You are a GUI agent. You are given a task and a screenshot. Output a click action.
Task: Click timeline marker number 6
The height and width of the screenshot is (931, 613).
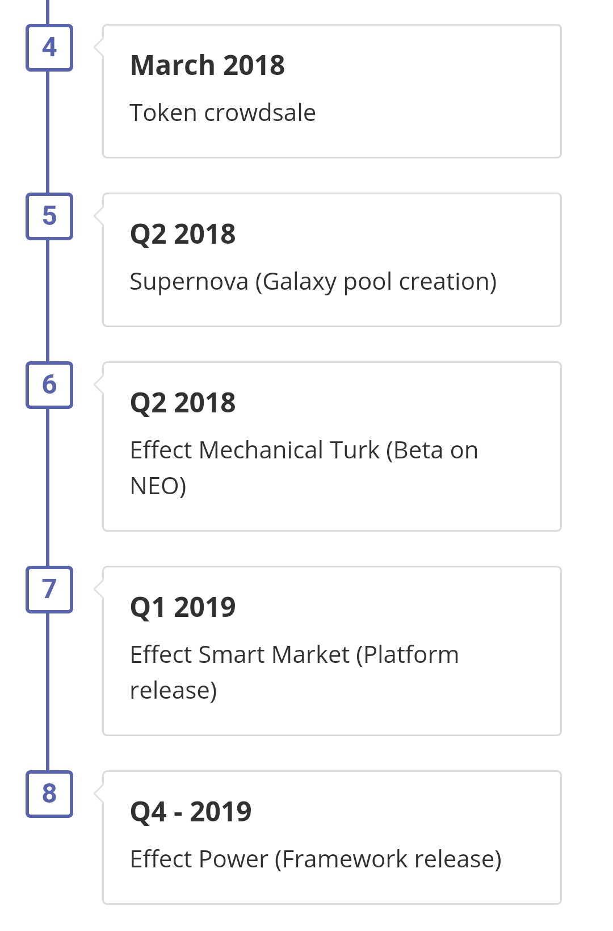coord(49,385)
